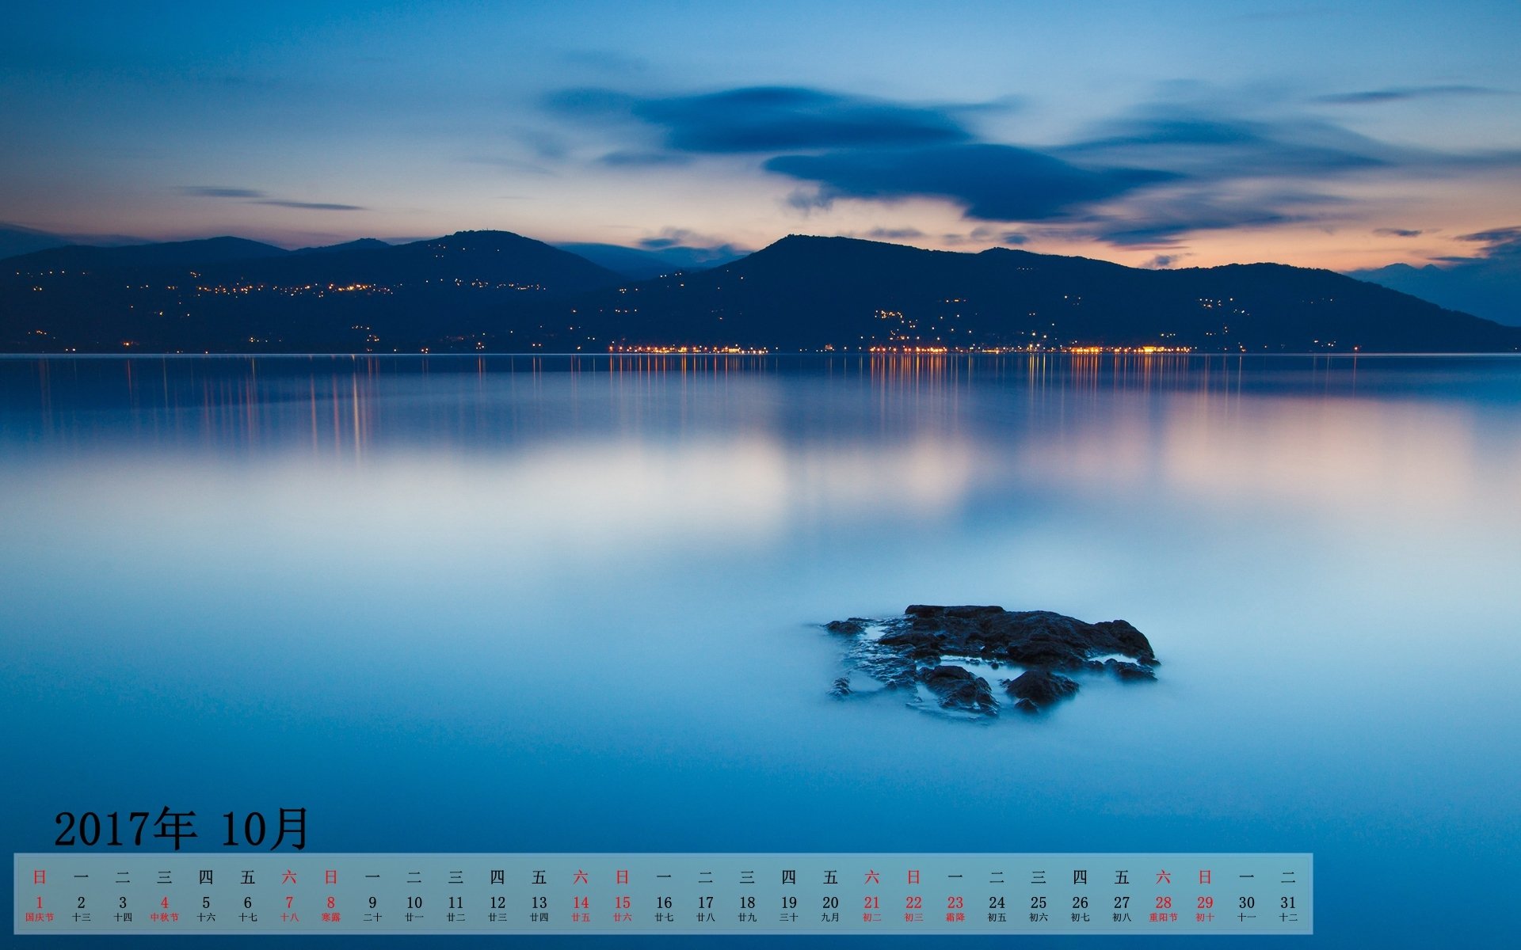Select the date 4 labeled 中秋节
Image resolution: width=1521 pixels, height=950 pixels.
click(164, 903)
